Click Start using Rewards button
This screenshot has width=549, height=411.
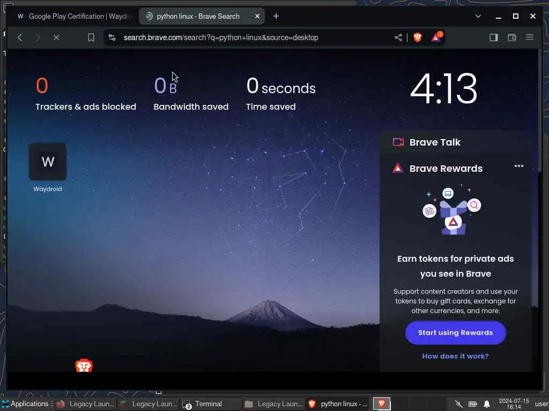(456, 333)
